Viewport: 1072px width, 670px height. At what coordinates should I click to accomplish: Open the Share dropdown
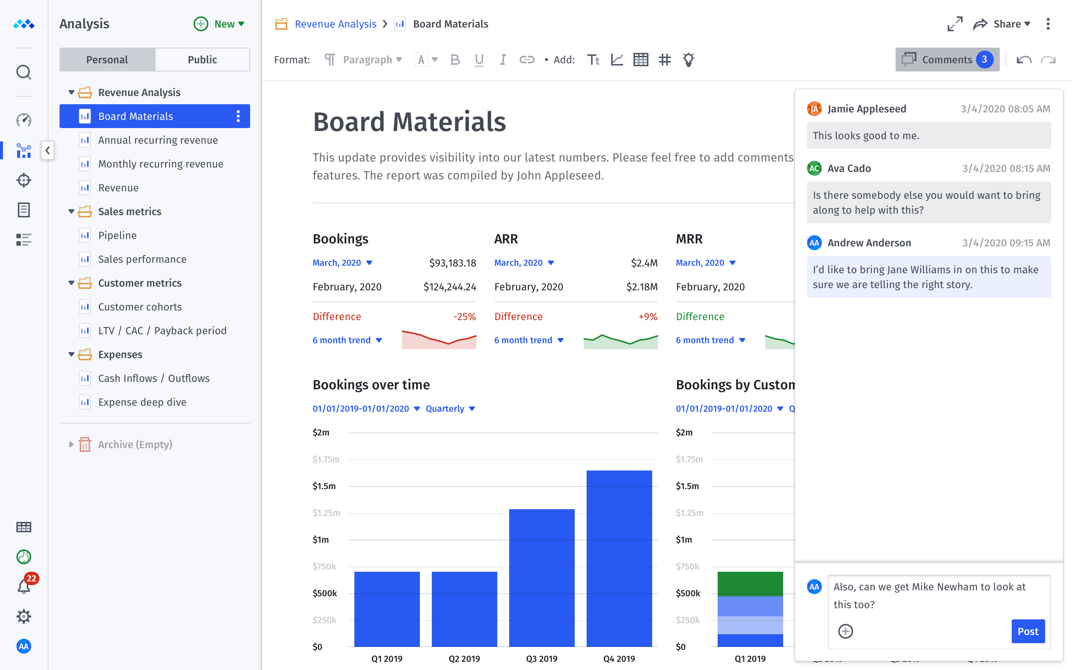1002,24
